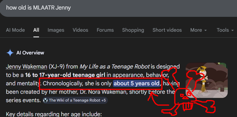Open the Jenny cartoon thumbnail image
Screen dimensions: 237x117
click(206, 80)
